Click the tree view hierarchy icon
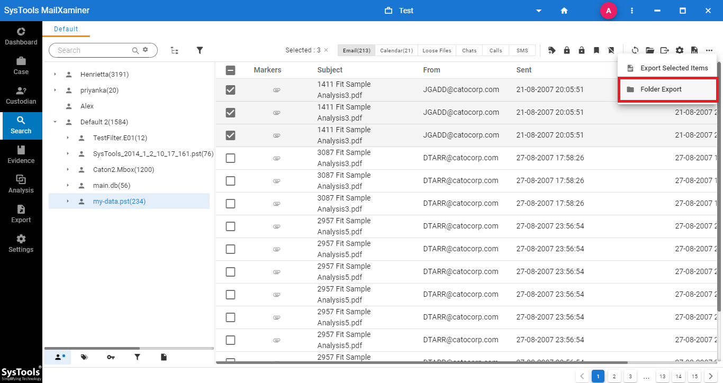The height and width of the screenshot is (383, 723). [x=175, y=50]
